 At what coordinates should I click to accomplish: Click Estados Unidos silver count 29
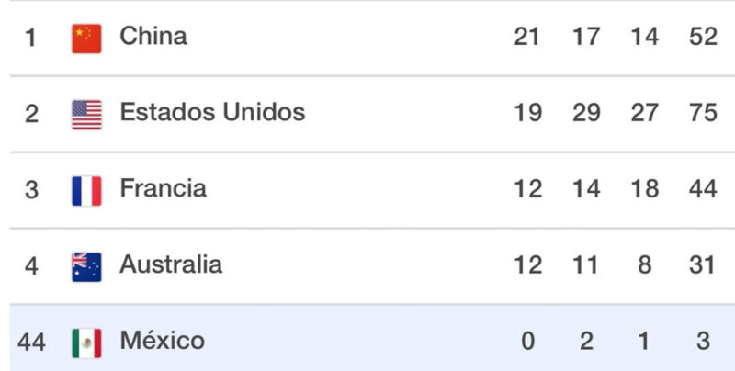[x=585, y=113]
